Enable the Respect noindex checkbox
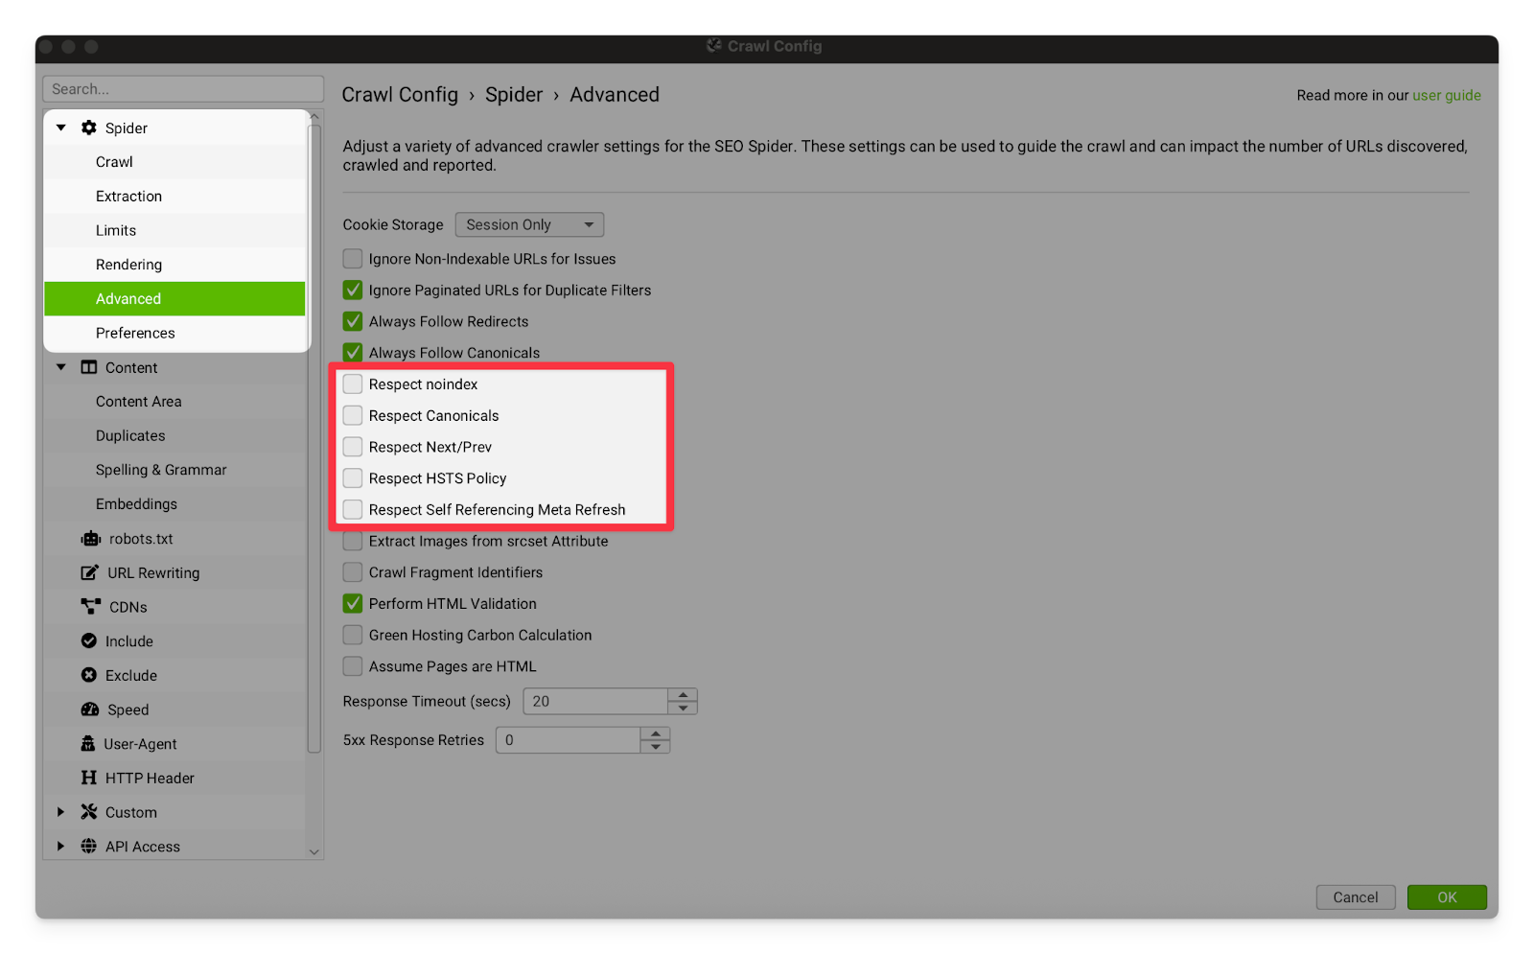1534x954 pixels. click(x=353, y=384)
